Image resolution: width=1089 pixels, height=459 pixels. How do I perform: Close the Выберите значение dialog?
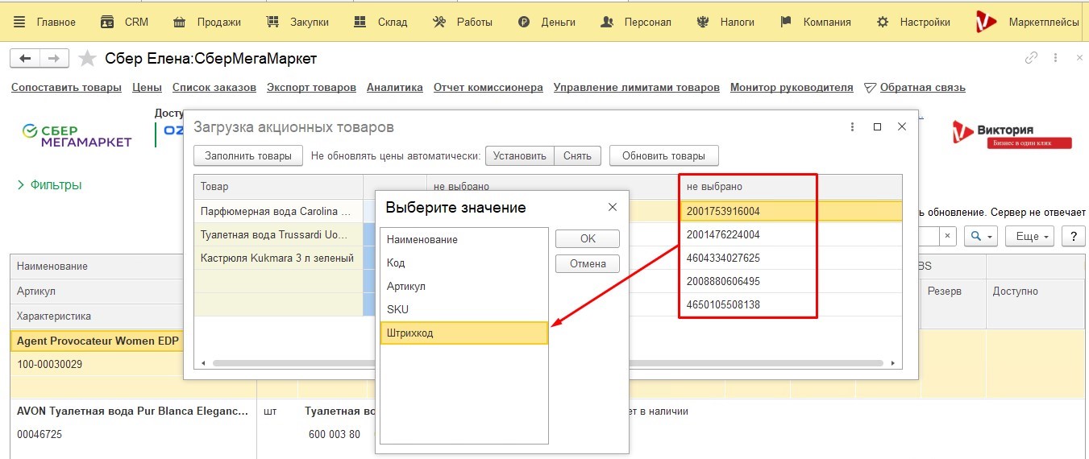(612, 207)
